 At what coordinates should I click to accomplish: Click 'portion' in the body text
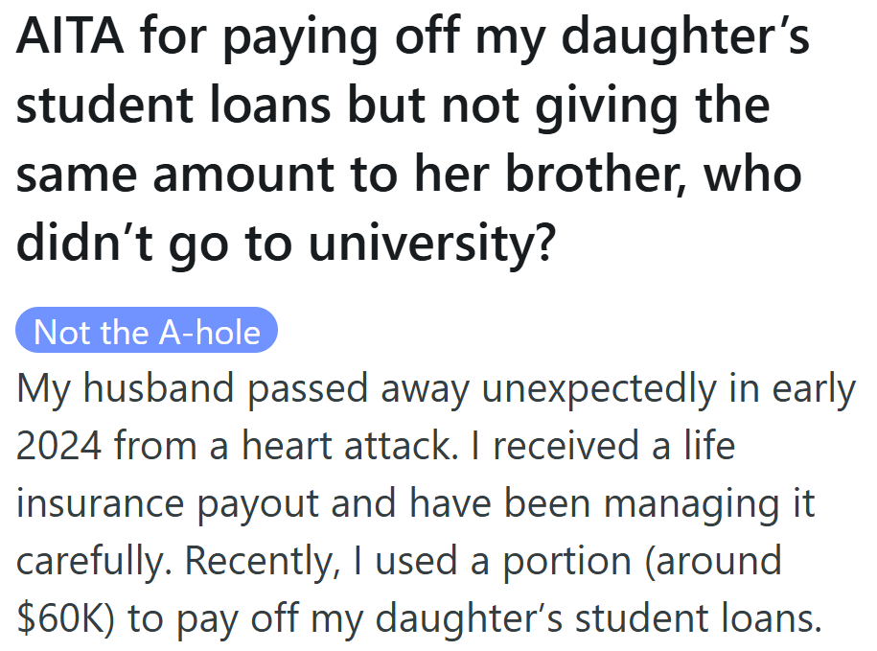point(569,562)
